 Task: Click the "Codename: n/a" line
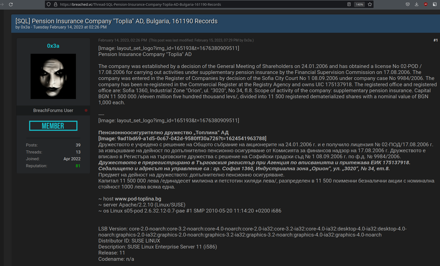point(116,259)
